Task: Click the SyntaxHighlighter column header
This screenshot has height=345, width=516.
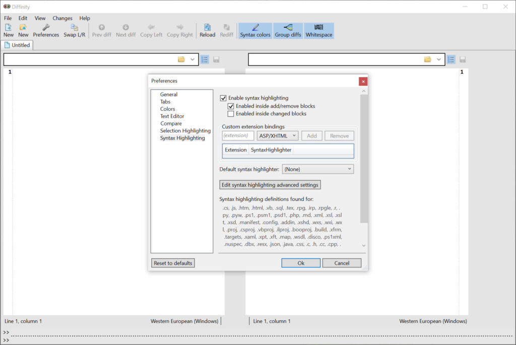Action: click(271, 150)
